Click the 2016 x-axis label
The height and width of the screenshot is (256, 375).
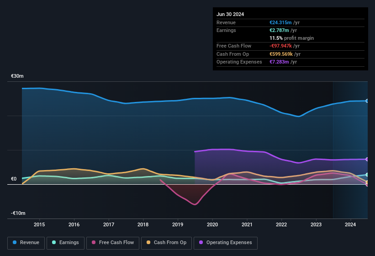tap(74, 224)
